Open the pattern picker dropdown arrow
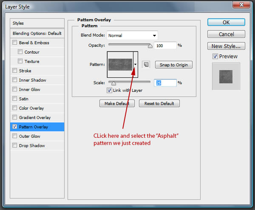This screenshot has height=210, width=255. 136,65
